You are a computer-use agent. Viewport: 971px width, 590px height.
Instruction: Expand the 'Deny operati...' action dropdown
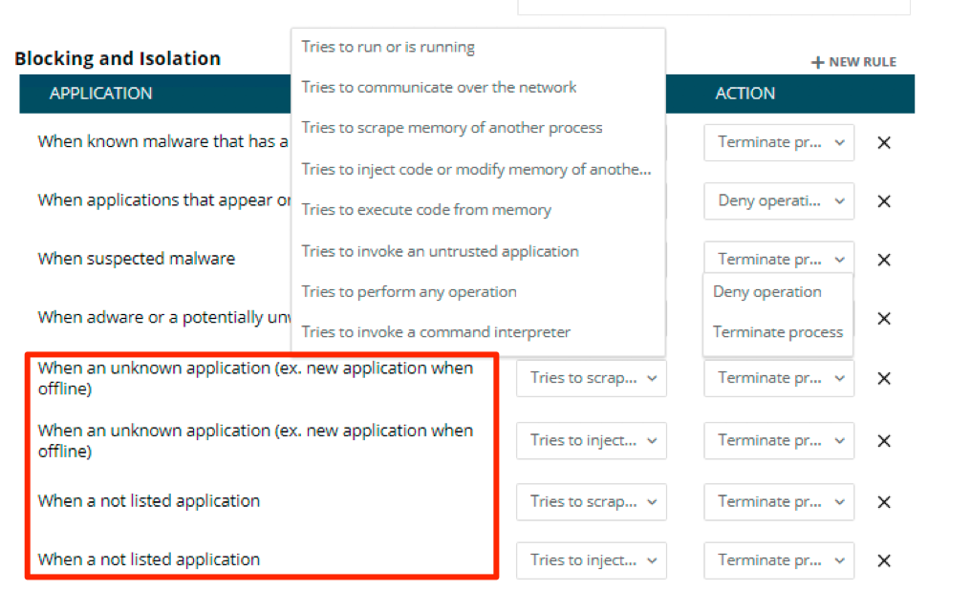[779, 201]
